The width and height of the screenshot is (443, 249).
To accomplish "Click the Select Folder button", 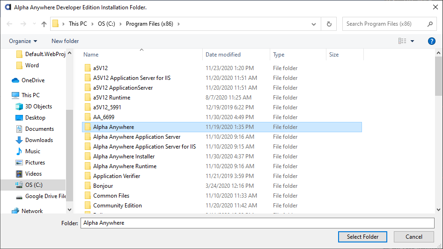I will click(362, 237).
